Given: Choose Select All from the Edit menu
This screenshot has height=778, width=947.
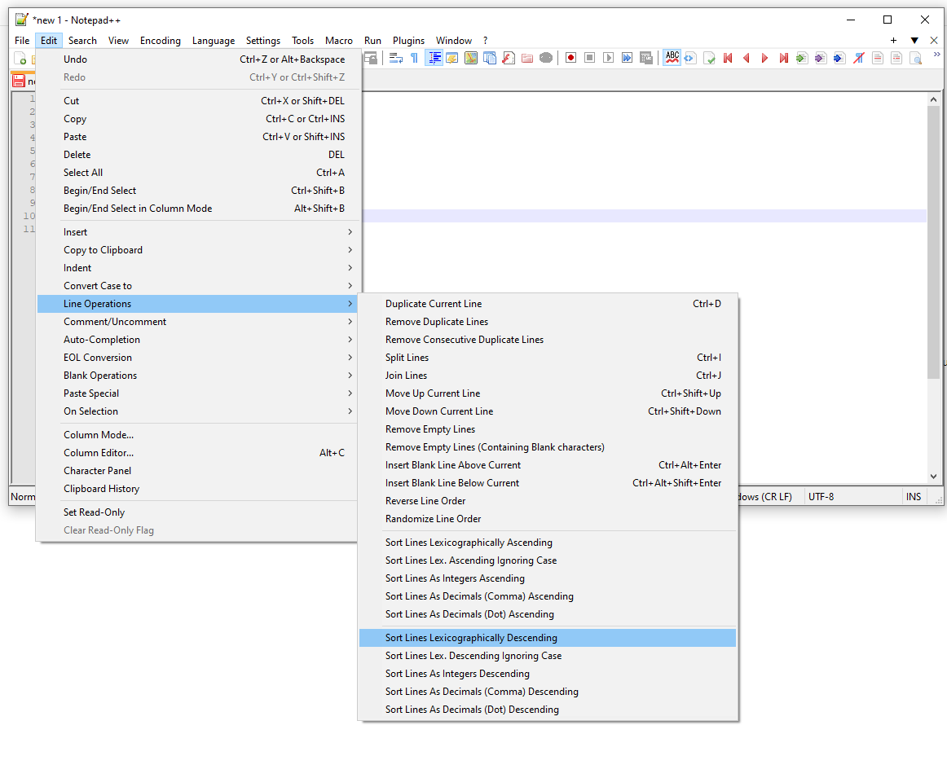Looking at the screenshot, I should point(197,173).
